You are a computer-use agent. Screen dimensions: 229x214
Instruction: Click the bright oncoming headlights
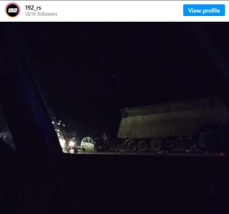[x=72, y=144]
